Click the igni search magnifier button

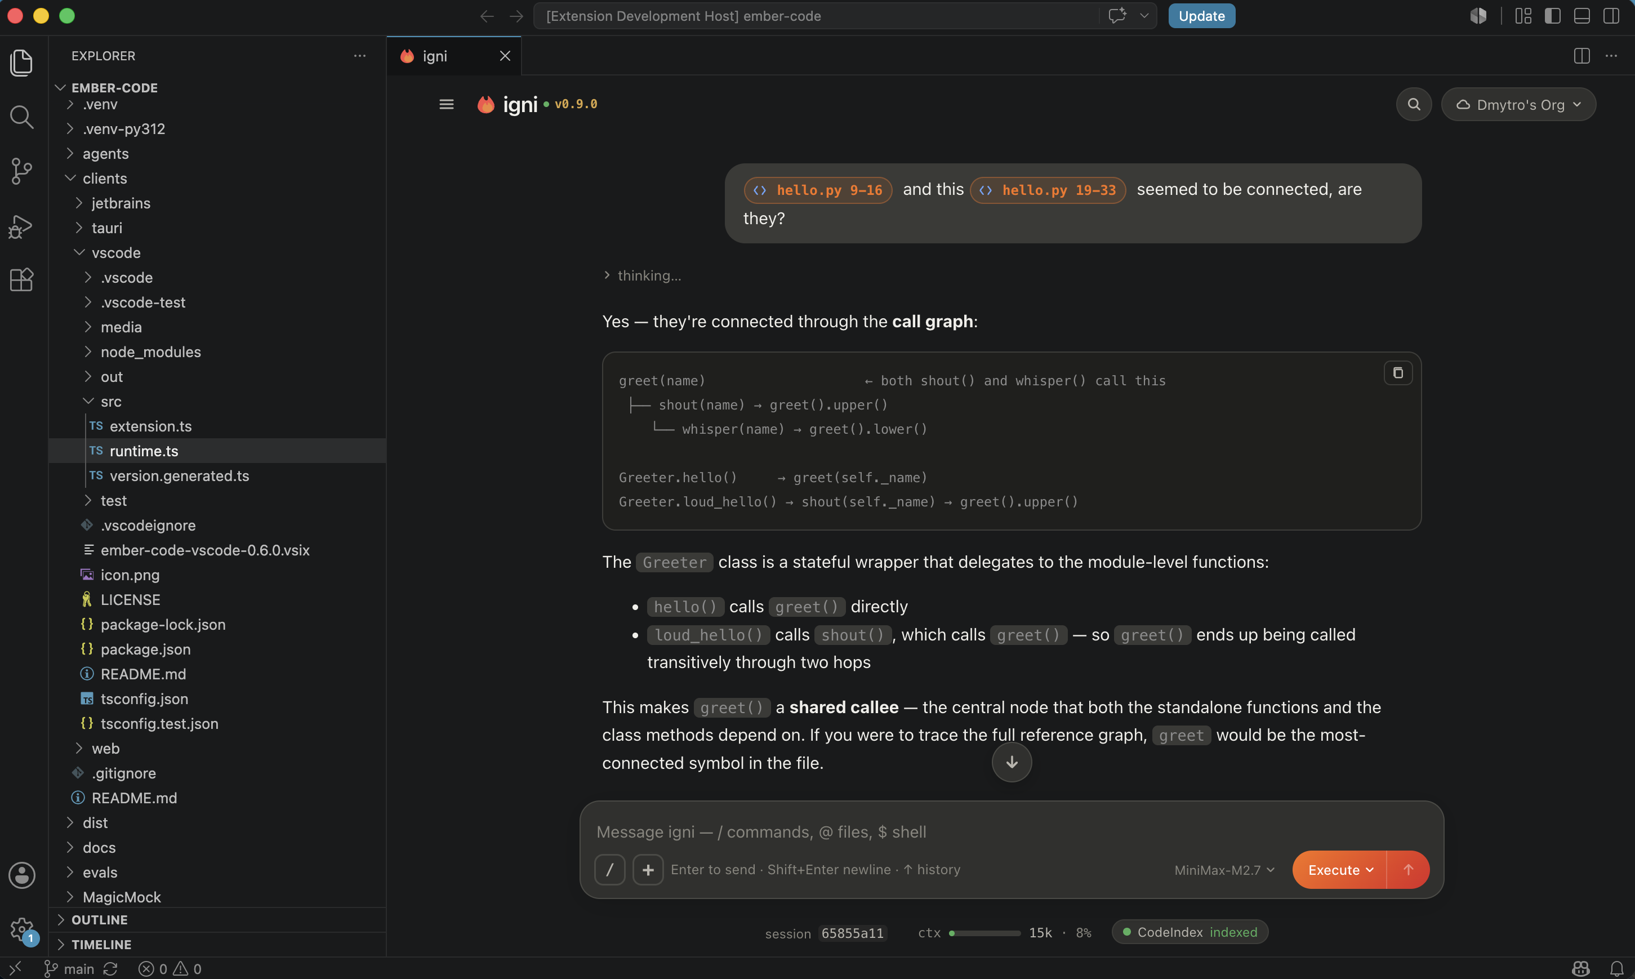click(1414, 104)
